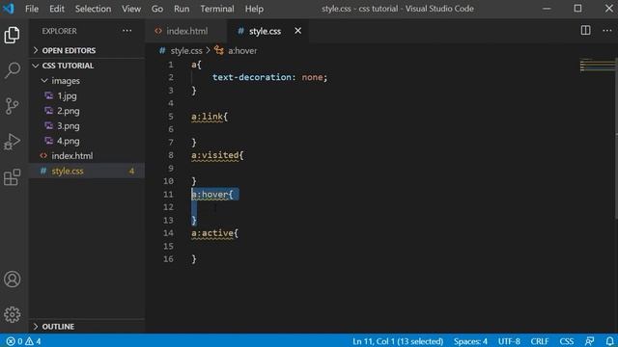This screenshot has height=347, width=618.
Task: Open the File menu
Action: (x=32, y=9)
